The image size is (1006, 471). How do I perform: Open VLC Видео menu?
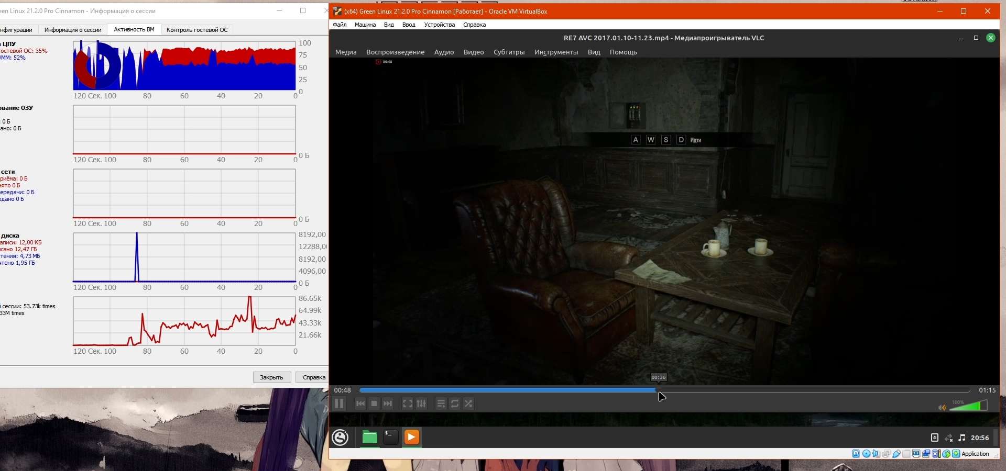(474, 52)
